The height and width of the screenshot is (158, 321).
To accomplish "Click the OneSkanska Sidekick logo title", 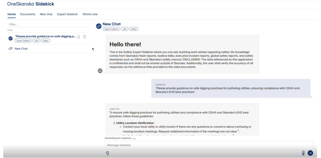I will [31, 4].
